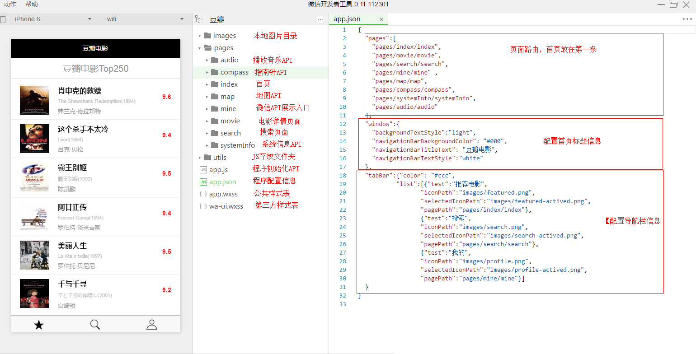Collapse the pages folder arrow

coord(200,48)
